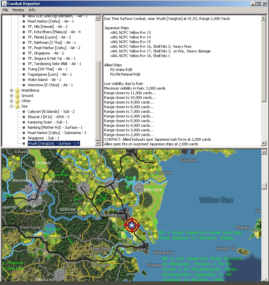This screenshot has width=269, height=285.
Task: Expand the Ground tree node
Action: point(12,96)
